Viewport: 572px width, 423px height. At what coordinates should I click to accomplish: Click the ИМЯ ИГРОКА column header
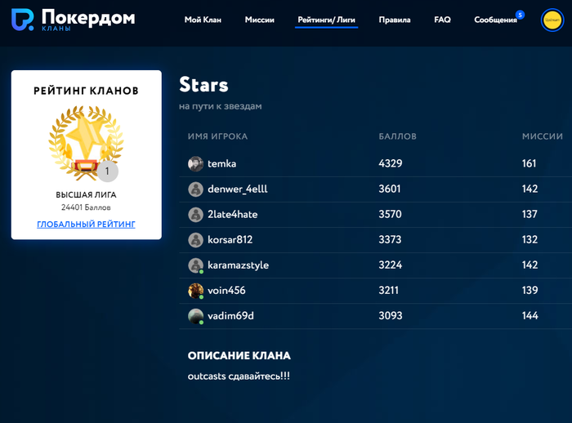(x=218, y=136)
